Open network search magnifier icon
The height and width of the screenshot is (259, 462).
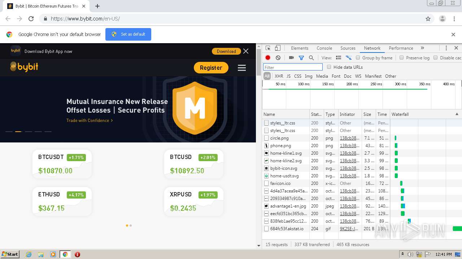311,58
